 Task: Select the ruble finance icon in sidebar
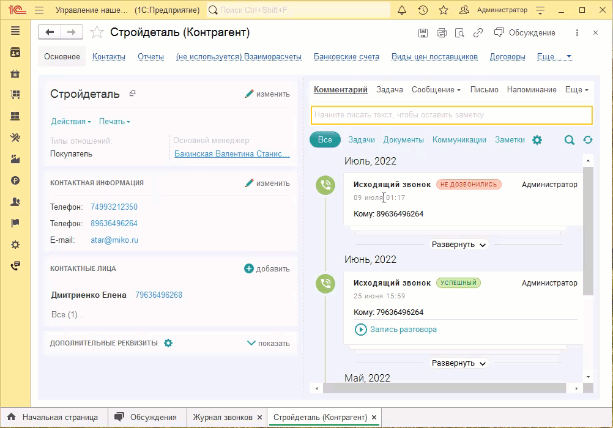[x=15, y=180]
